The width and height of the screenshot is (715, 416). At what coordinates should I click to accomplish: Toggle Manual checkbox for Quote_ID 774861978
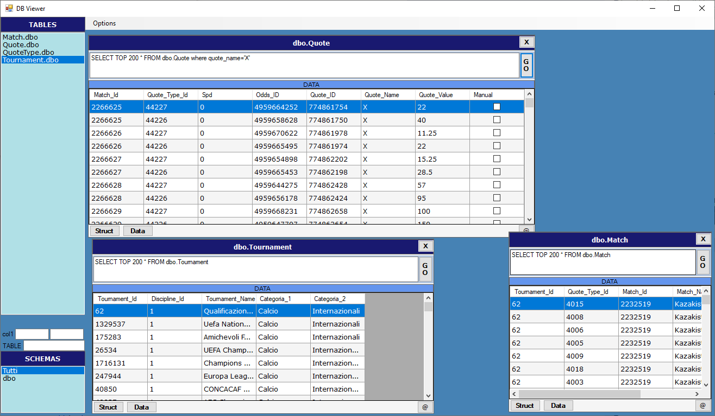click(x=497, y=133)
